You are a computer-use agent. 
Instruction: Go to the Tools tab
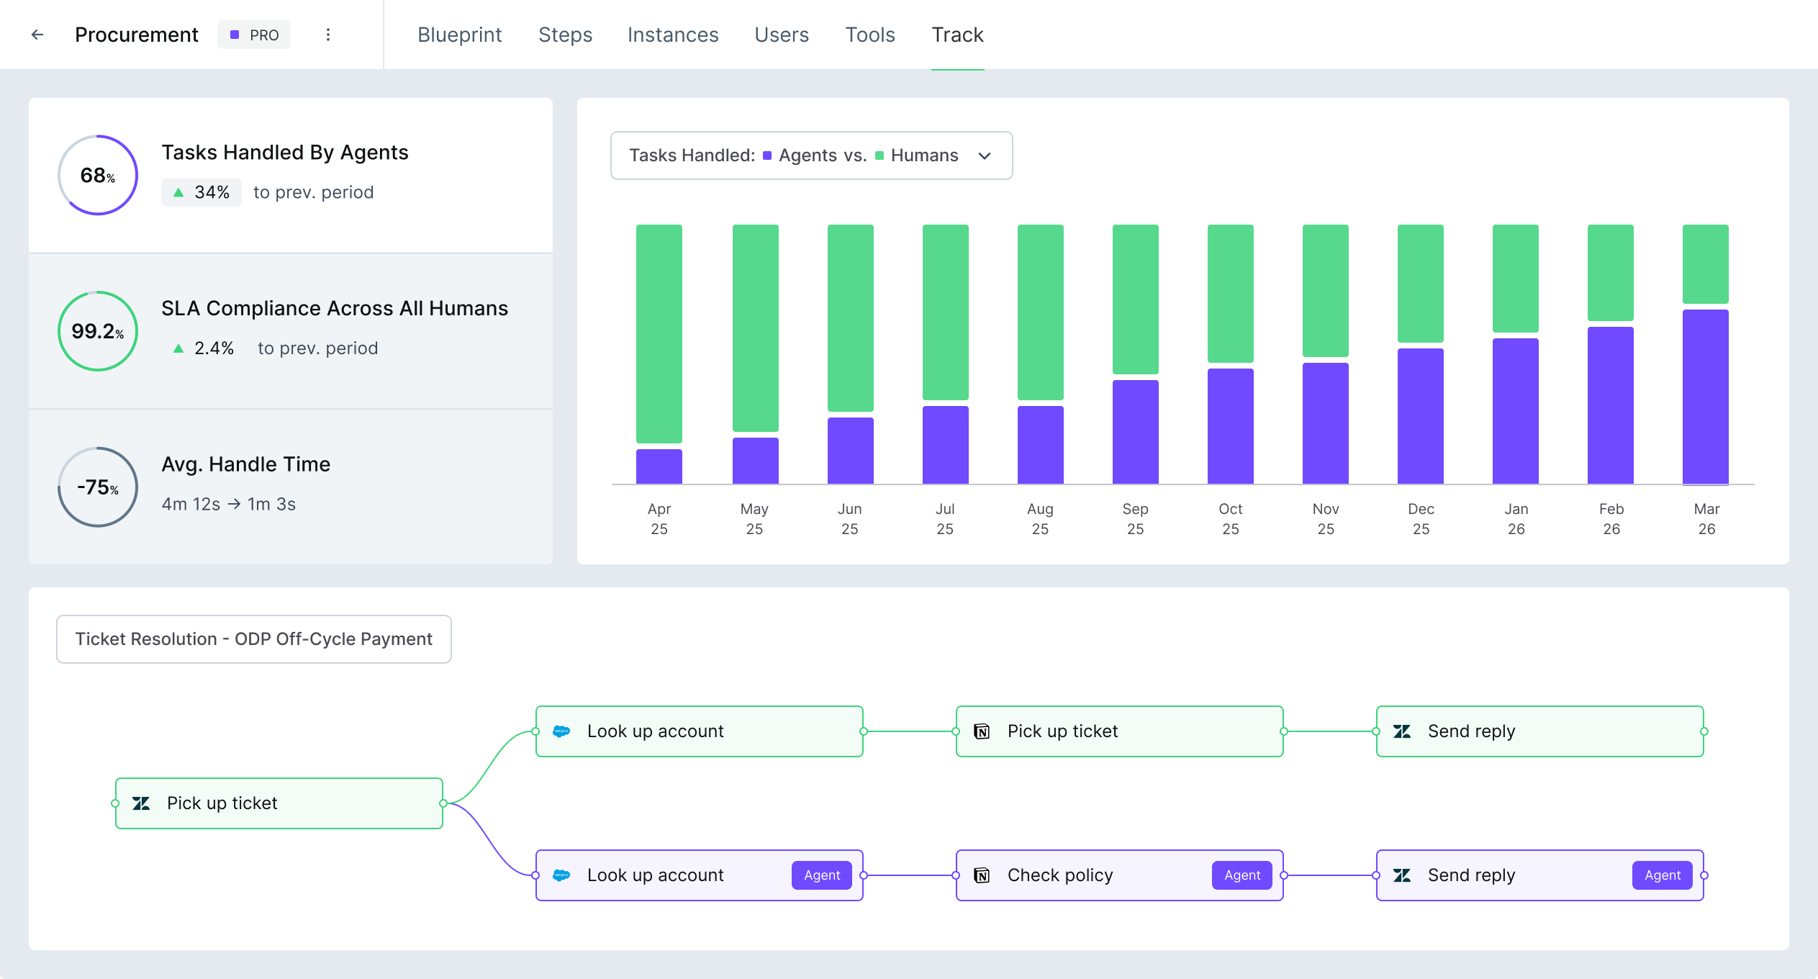(x=869, y=35)
